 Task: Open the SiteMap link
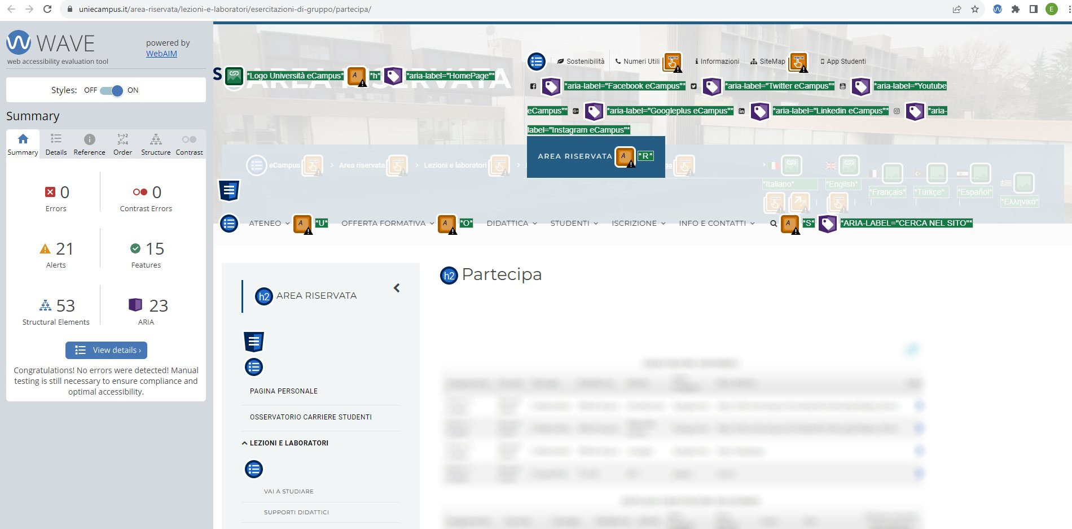(x=767, y=62)
